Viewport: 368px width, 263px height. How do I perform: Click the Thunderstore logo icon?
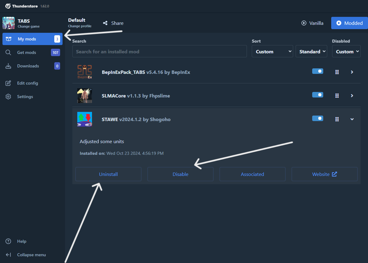pyautogui.click(x=8, y=6)
